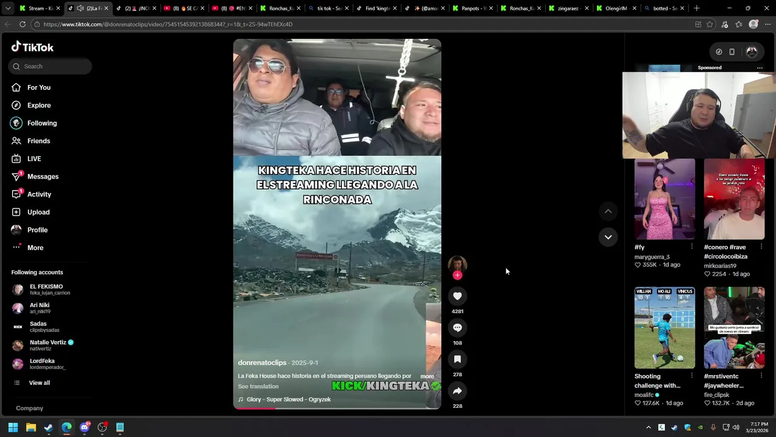The height and width of the screenshot is (437, 776).
Task: Open the taskbar volume control
Action: coord(735,427)
